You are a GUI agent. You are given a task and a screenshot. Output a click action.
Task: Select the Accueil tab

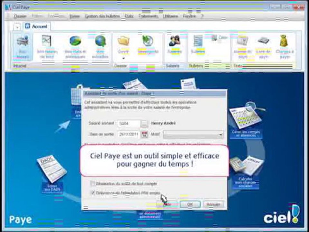point(37,26)
